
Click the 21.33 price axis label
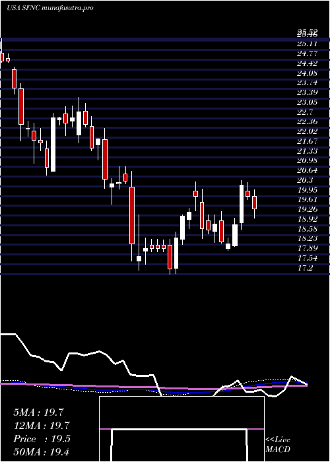(308, 151)
